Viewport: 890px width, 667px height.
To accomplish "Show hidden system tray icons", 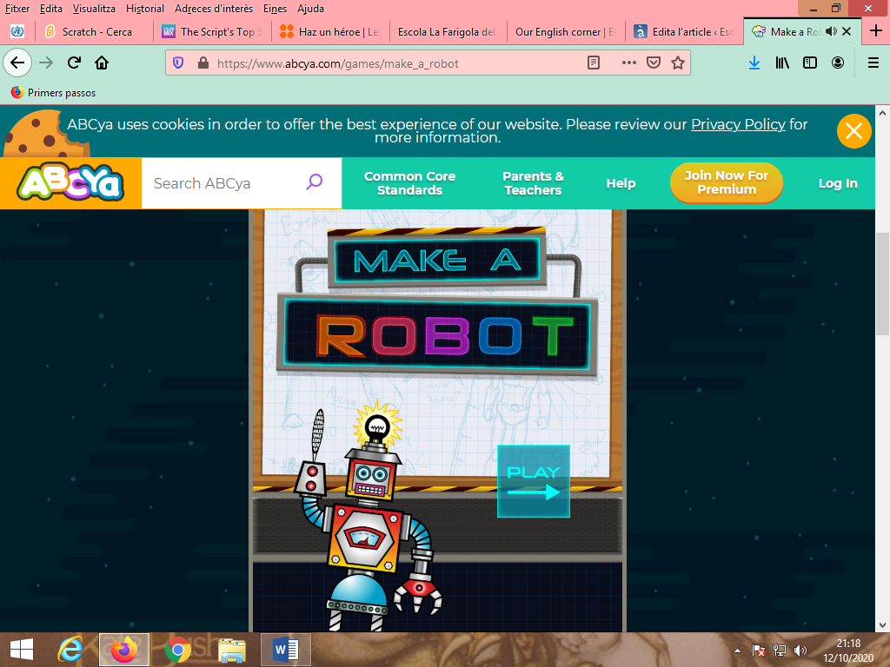I will (737, 650).
